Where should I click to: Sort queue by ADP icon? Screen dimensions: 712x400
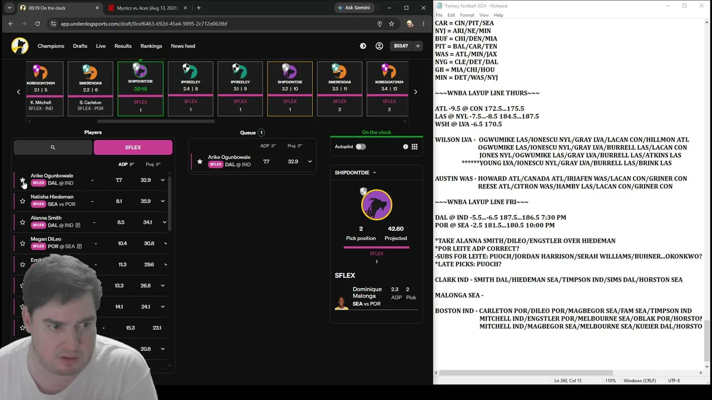point(274,146)
